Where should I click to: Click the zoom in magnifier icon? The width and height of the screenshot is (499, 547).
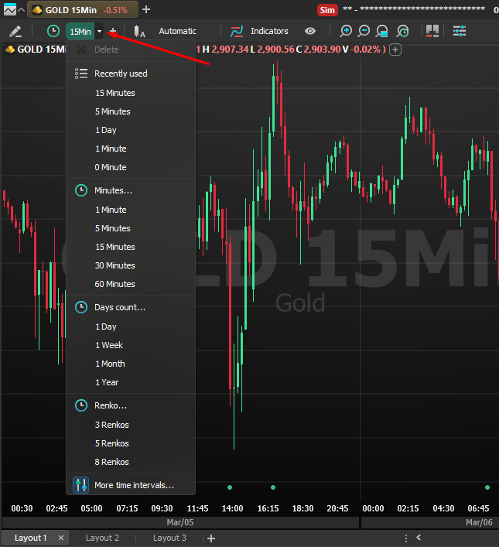click(346, 31)
